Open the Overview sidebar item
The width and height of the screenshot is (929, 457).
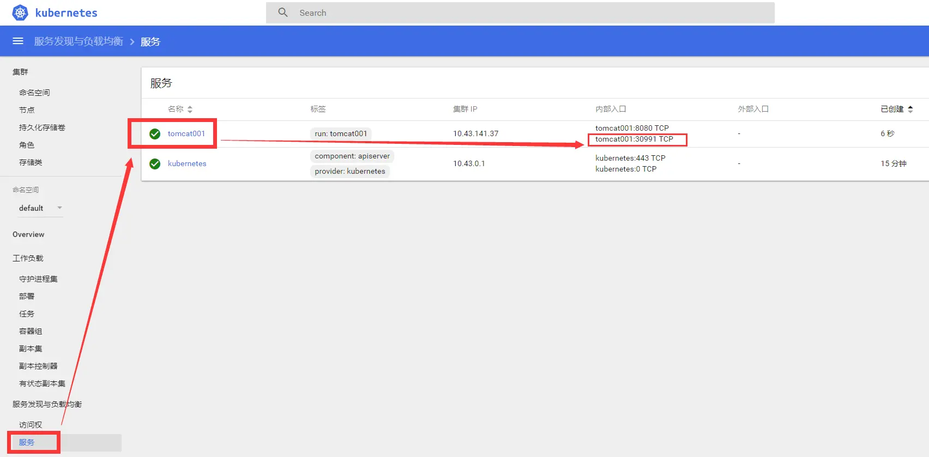[x=28, y=234]
